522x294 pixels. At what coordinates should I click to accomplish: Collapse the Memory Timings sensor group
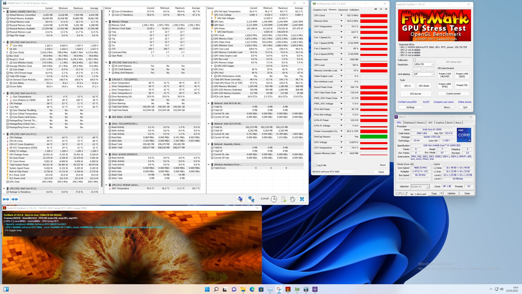pos(106,22)
